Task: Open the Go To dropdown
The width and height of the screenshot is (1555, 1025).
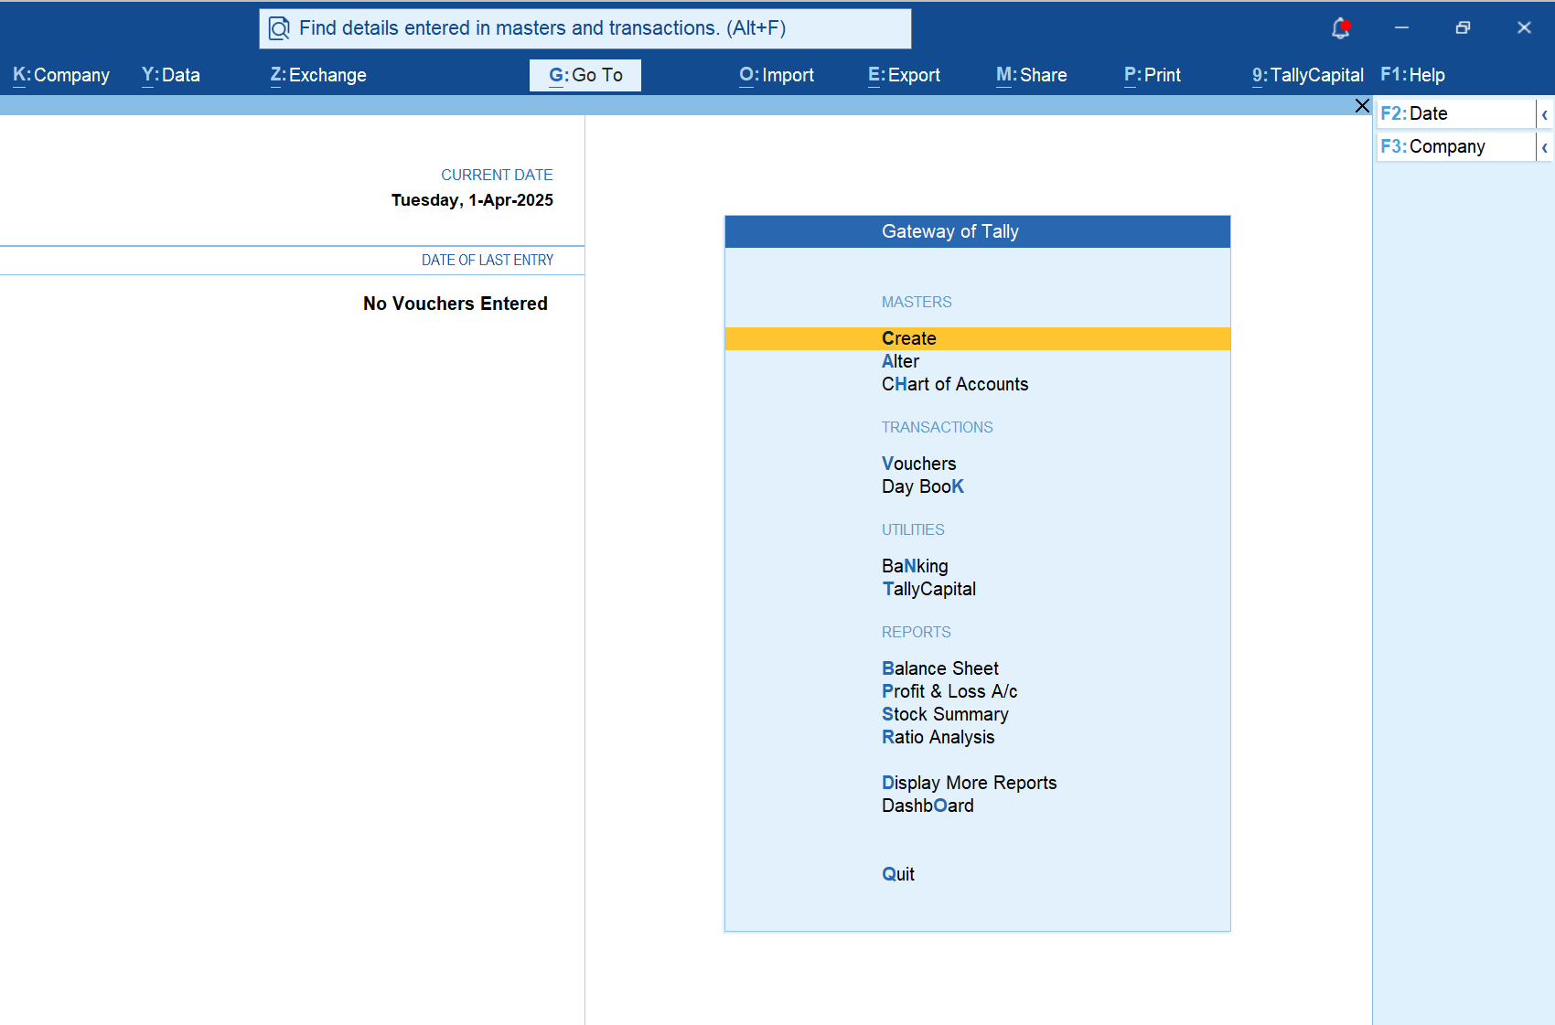Action: 585,75
